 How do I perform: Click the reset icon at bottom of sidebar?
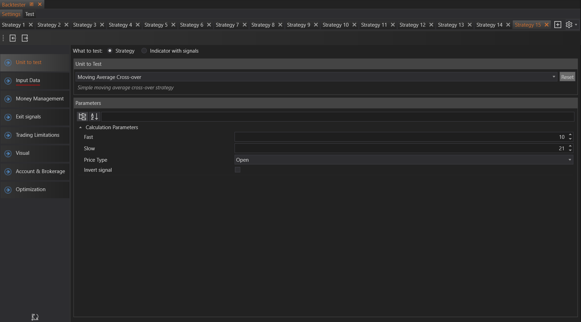point(35,317)
